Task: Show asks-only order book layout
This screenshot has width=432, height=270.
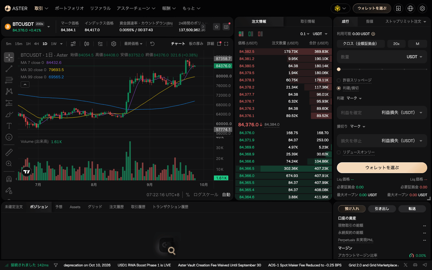Action: [260, 34]
